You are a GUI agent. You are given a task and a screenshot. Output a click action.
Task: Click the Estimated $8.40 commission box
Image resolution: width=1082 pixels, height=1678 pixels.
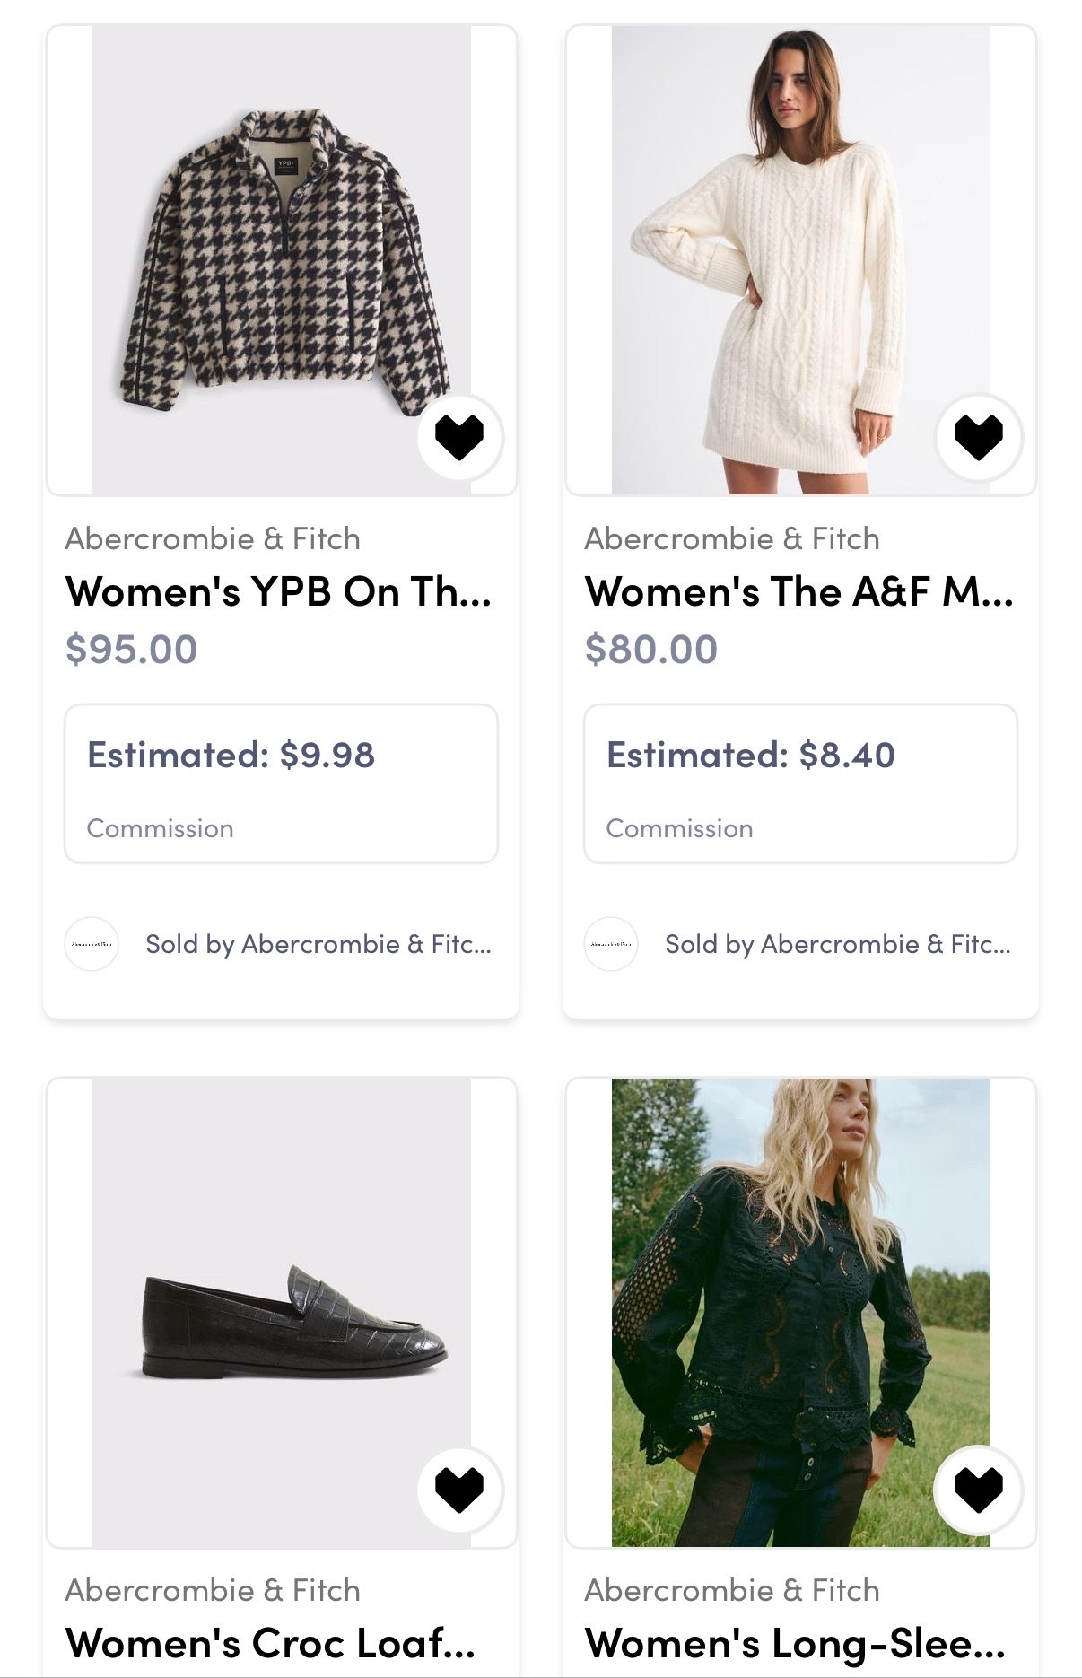tap(800, 784)
